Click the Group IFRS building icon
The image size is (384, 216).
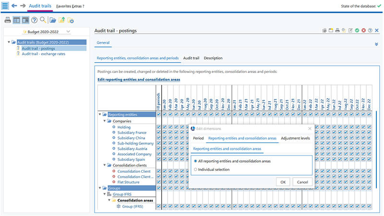[109, 194]
